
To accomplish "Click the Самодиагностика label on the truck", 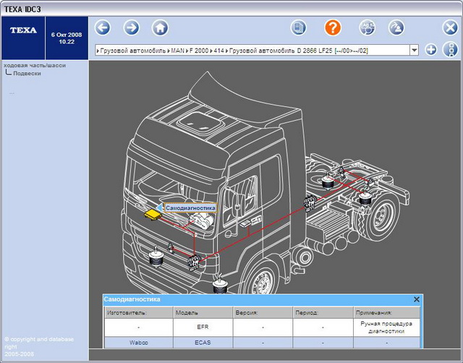I will pyautogui.click(x=190, y=208).
